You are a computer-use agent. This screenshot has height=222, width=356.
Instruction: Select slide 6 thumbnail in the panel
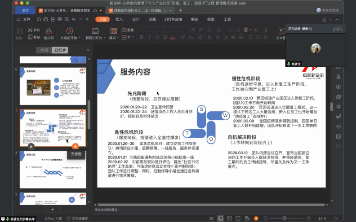click(53, 80)
